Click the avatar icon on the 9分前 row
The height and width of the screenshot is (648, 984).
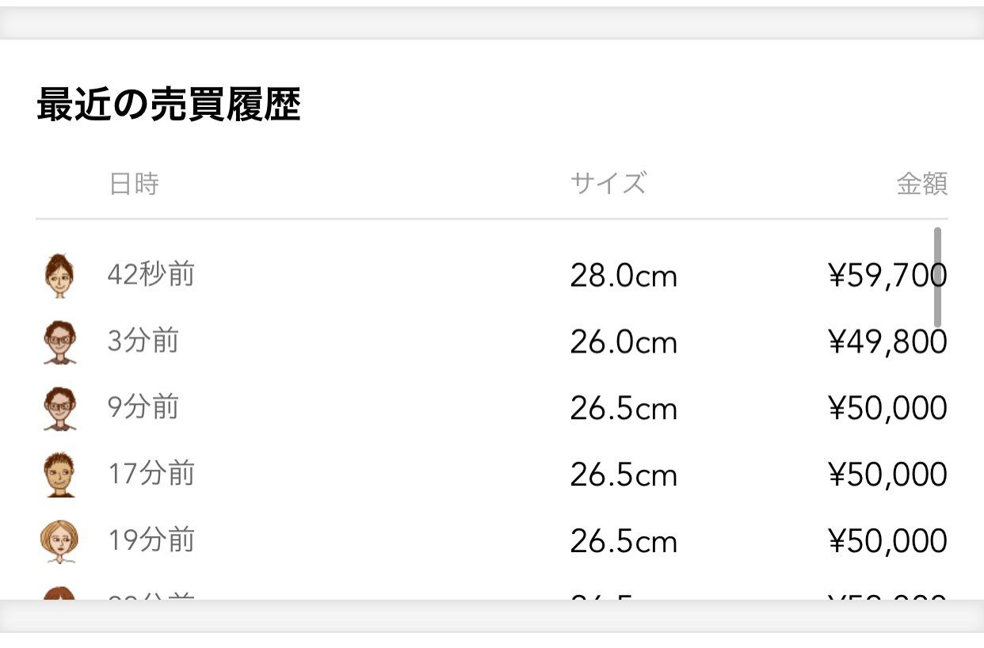coord(61,409)
